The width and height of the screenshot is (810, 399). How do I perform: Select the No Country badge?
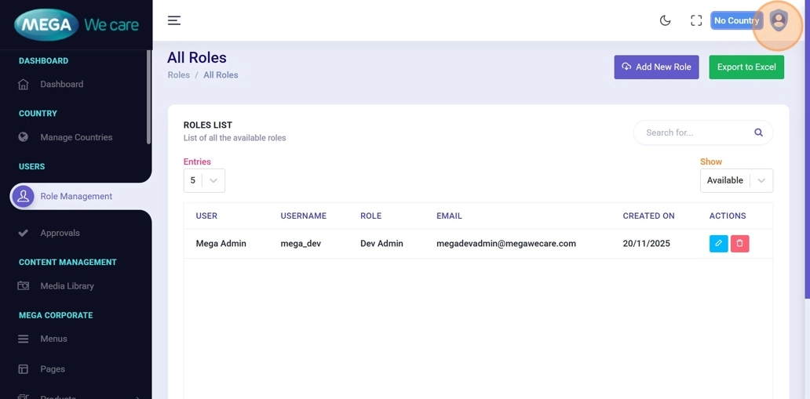coord(735,20)
